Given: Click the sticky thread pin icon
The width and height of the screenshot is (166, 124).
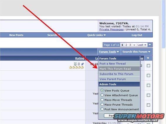Looking at the screenshot, I should (x=83, y=64).
